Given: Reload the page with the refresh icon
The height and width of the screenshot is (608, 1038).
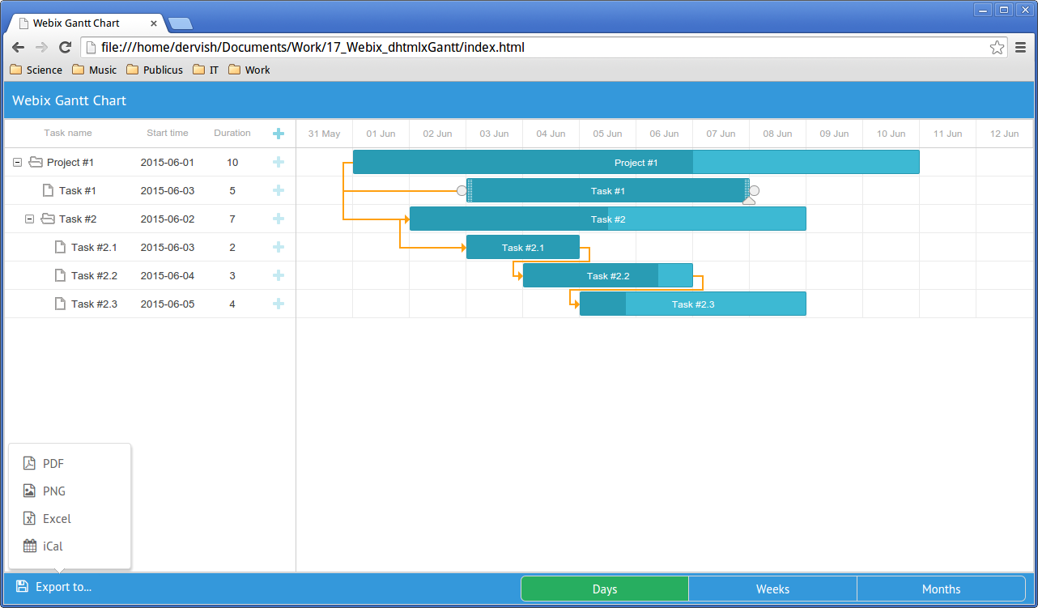Looking at the screenshot, I should point(66,48).
